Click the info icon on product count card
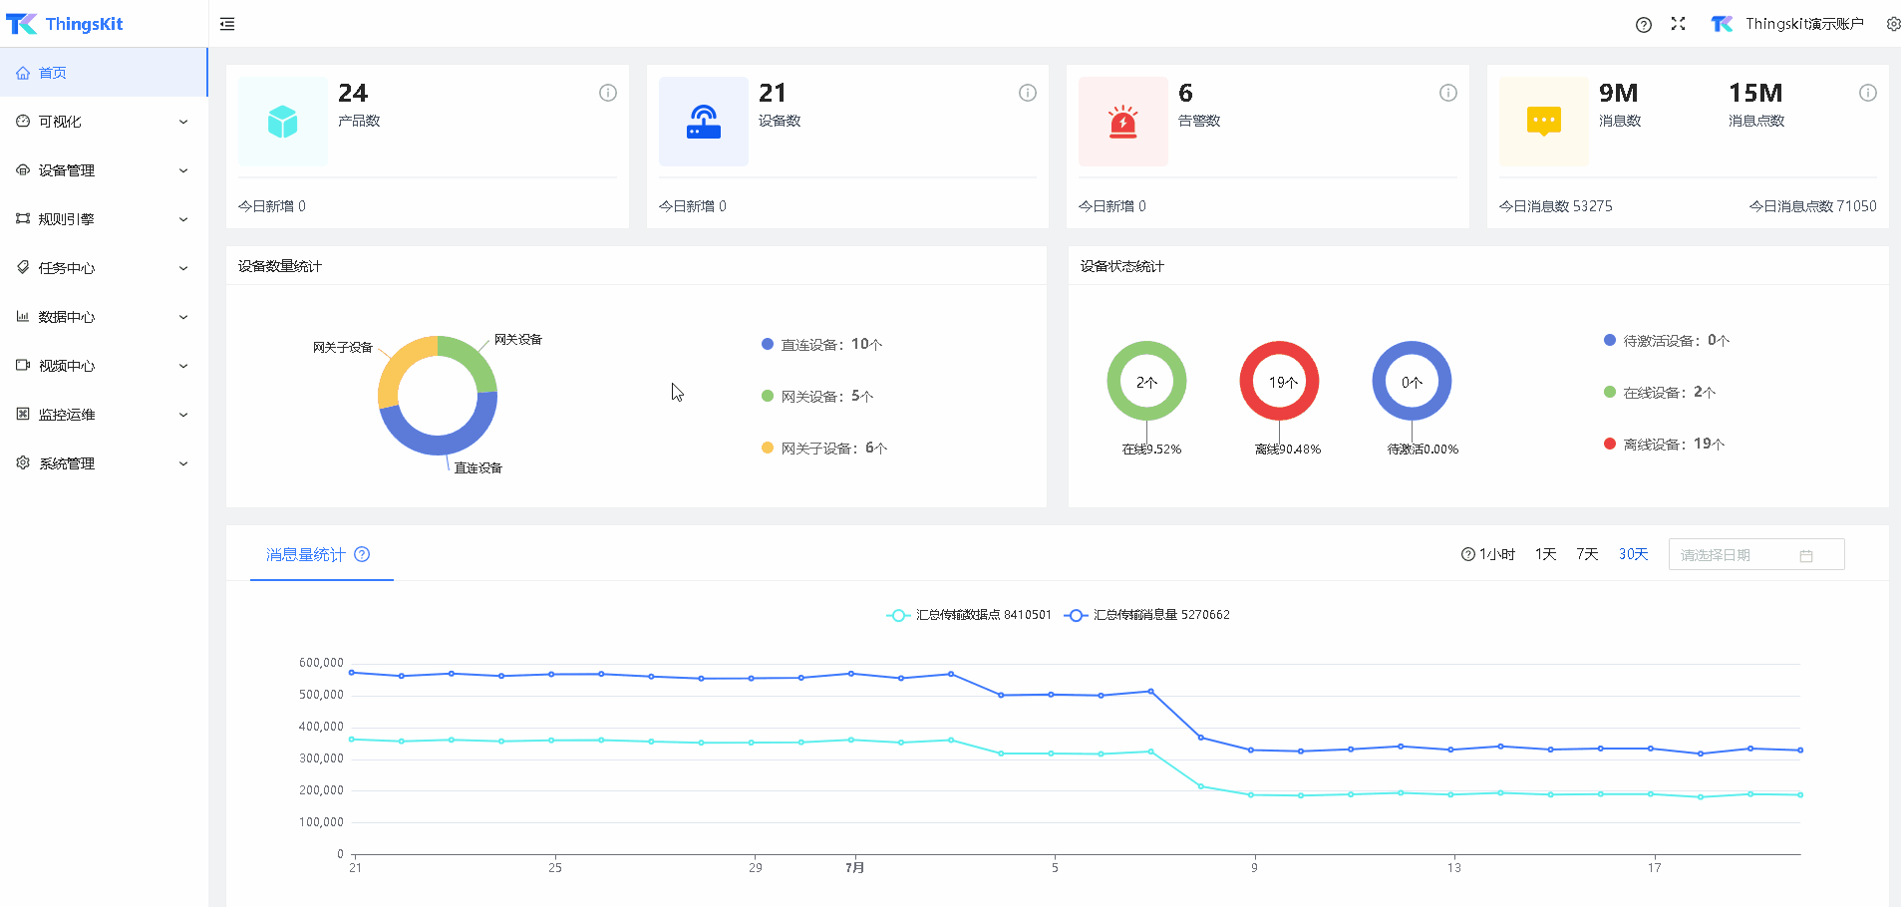 coord(607,93)
